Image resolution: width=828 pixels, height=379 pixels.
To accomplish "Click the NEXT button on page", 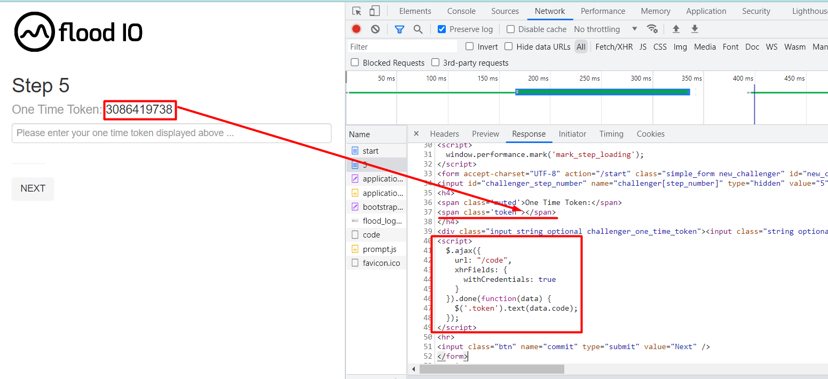I will point(33,188).
